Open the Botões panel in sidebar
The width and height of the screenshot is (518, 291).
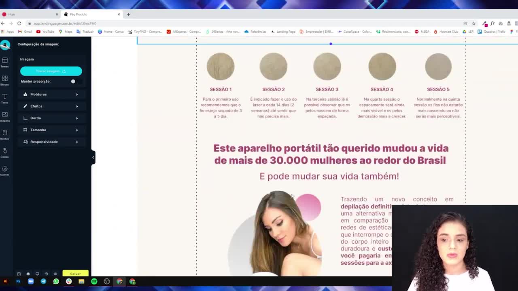pyautogui.click(x=5, y=135)
